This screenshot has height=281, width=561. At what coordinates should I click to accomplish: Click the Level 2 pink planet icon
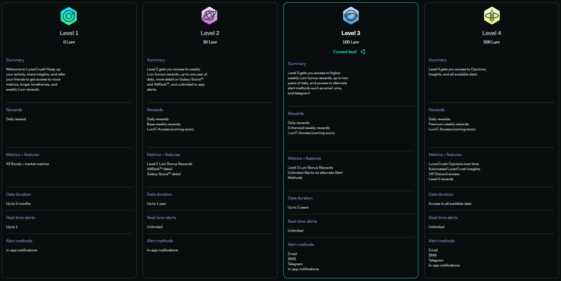tap(209, 16)
